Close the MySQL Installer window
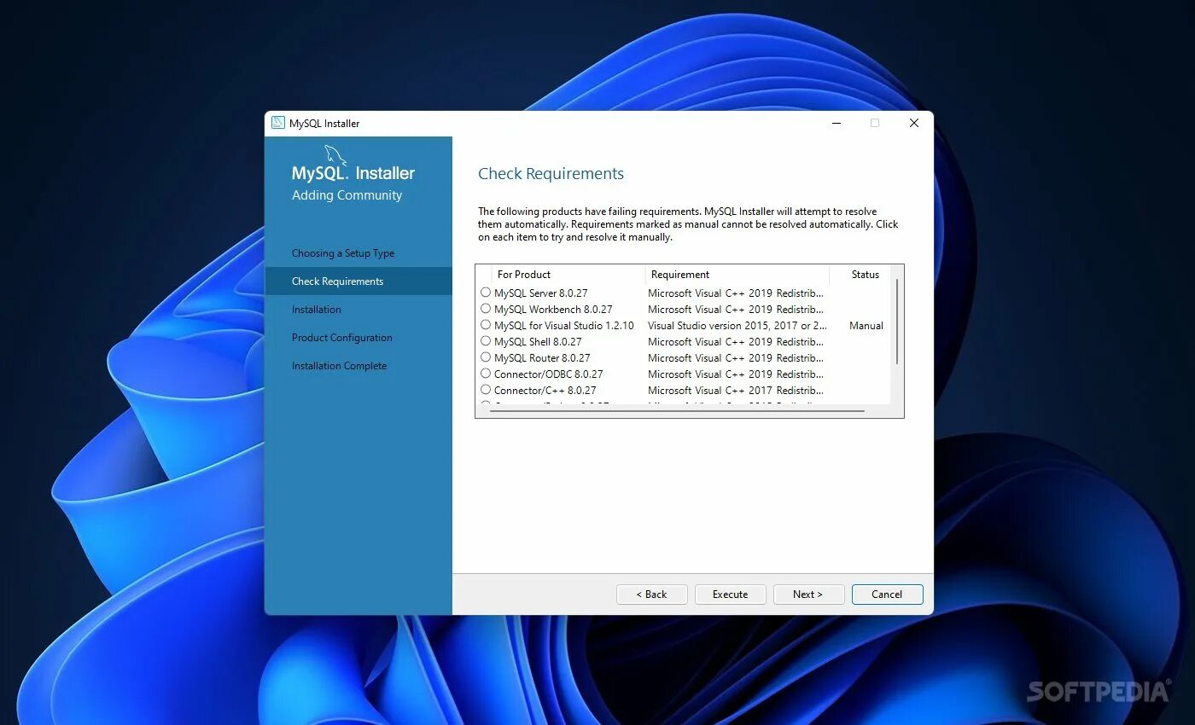This screenshot has height=725, width=1195. coord(914,123)
